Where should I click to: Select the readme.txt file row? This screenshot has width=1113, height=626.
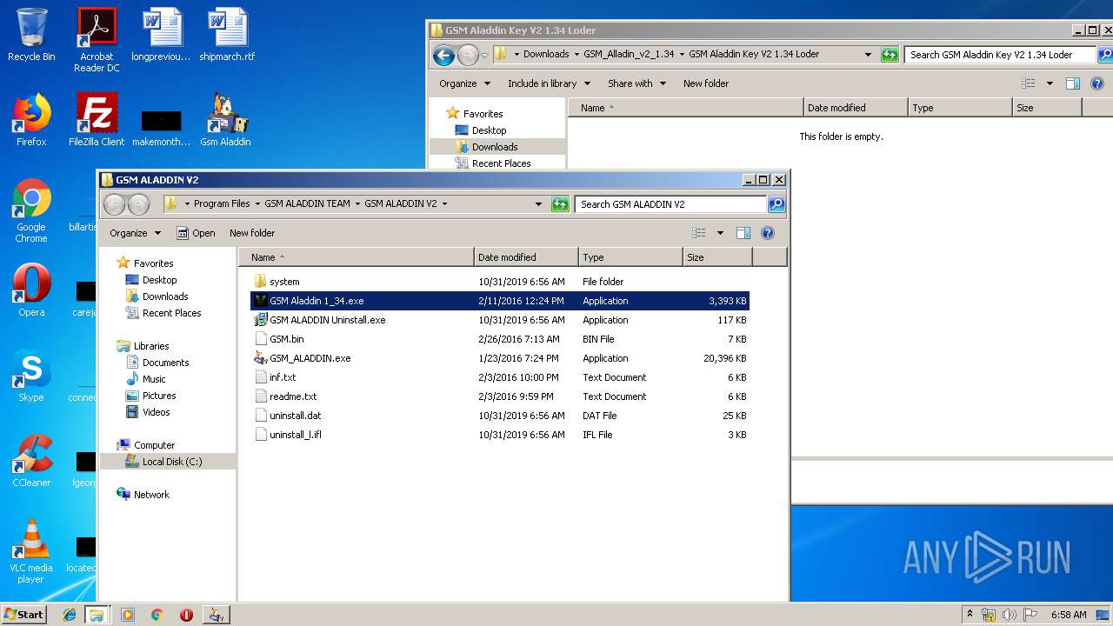click(500, 396)
